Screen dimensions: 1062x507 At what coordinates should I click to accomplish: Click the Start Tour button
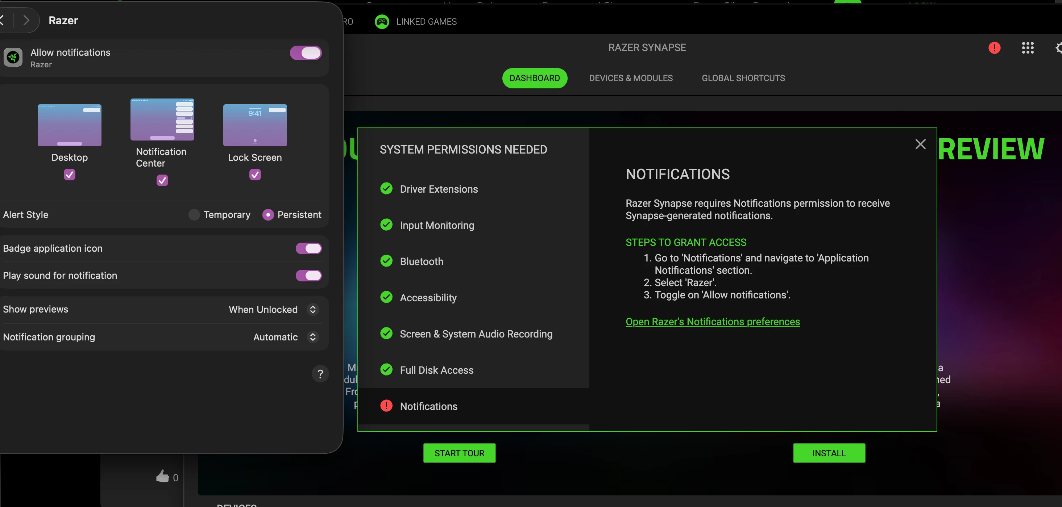point(459,453)
